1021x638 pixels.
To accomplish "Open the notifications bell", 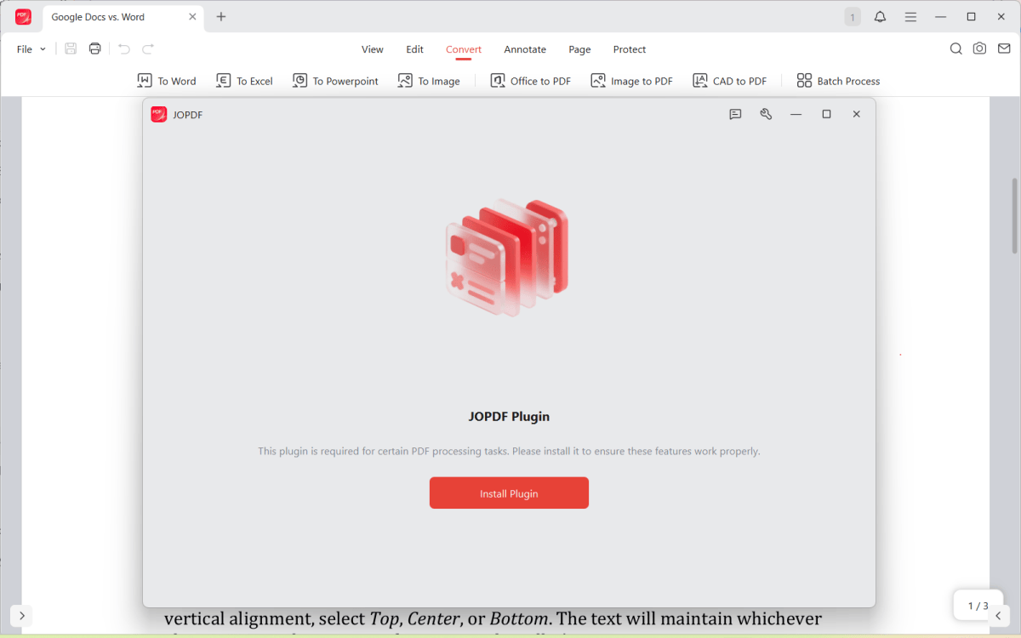I will pos(880,17).
